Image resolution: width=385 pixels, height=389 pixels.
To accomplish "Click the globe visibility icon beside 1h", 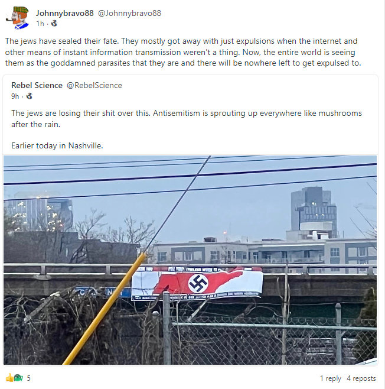I will pyautogui.click(x=54, y=24).
